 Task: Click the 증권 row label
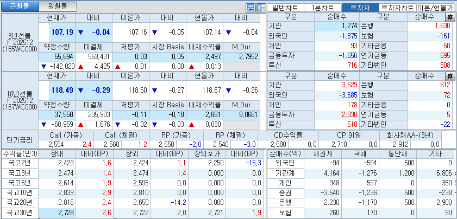[x=285, y=193]
